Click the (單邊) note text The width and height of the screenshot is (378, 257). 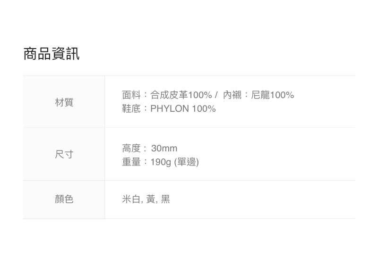click(187, 162)
